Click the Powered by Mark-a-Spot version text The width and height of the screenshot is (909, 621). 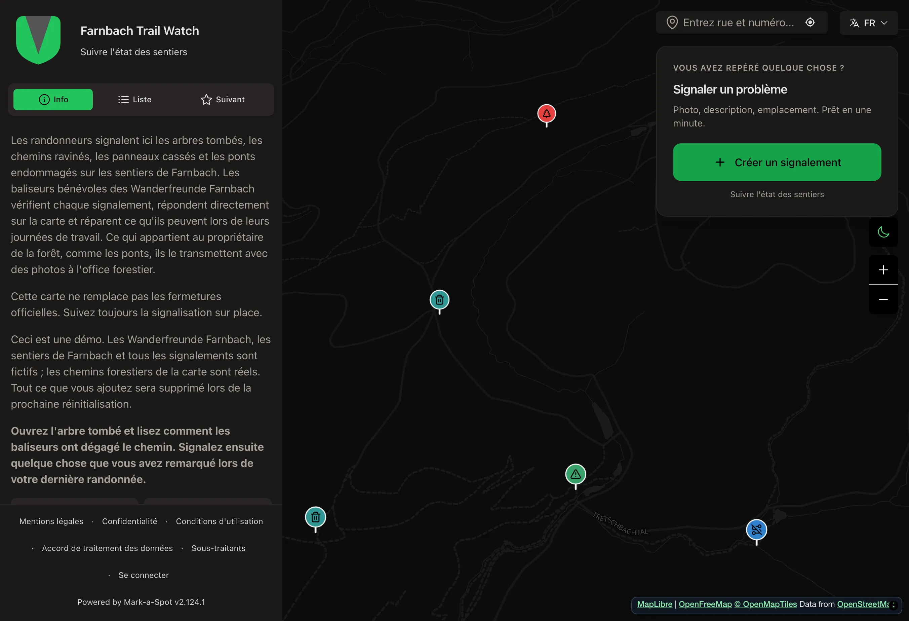(141, 602)
